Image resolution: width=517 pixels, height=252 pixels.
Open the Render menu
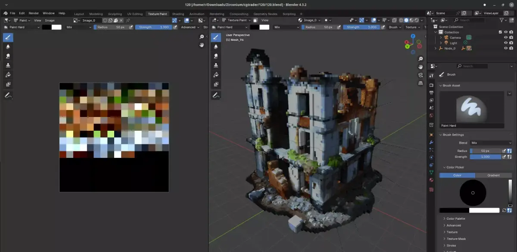(34, 13)
